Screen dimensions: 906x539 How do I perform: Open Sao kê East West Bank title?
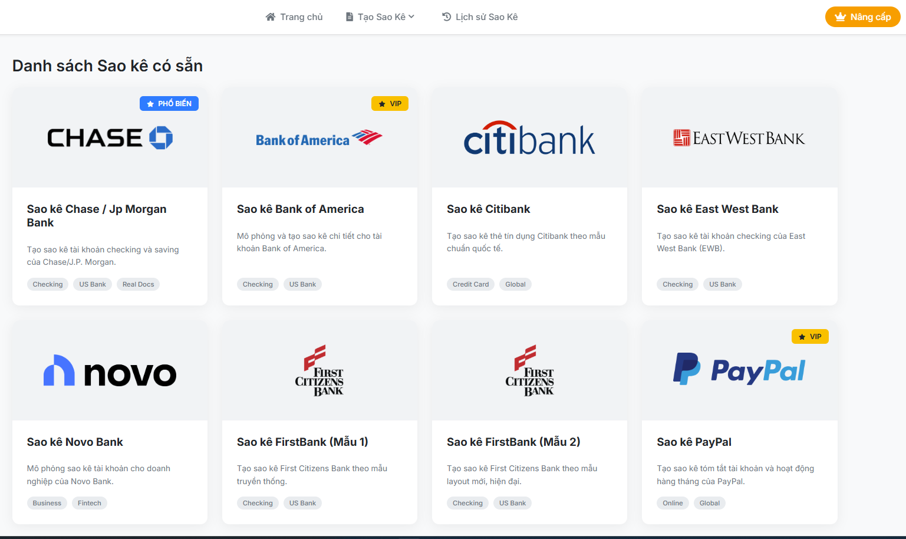tap(717, 209)
